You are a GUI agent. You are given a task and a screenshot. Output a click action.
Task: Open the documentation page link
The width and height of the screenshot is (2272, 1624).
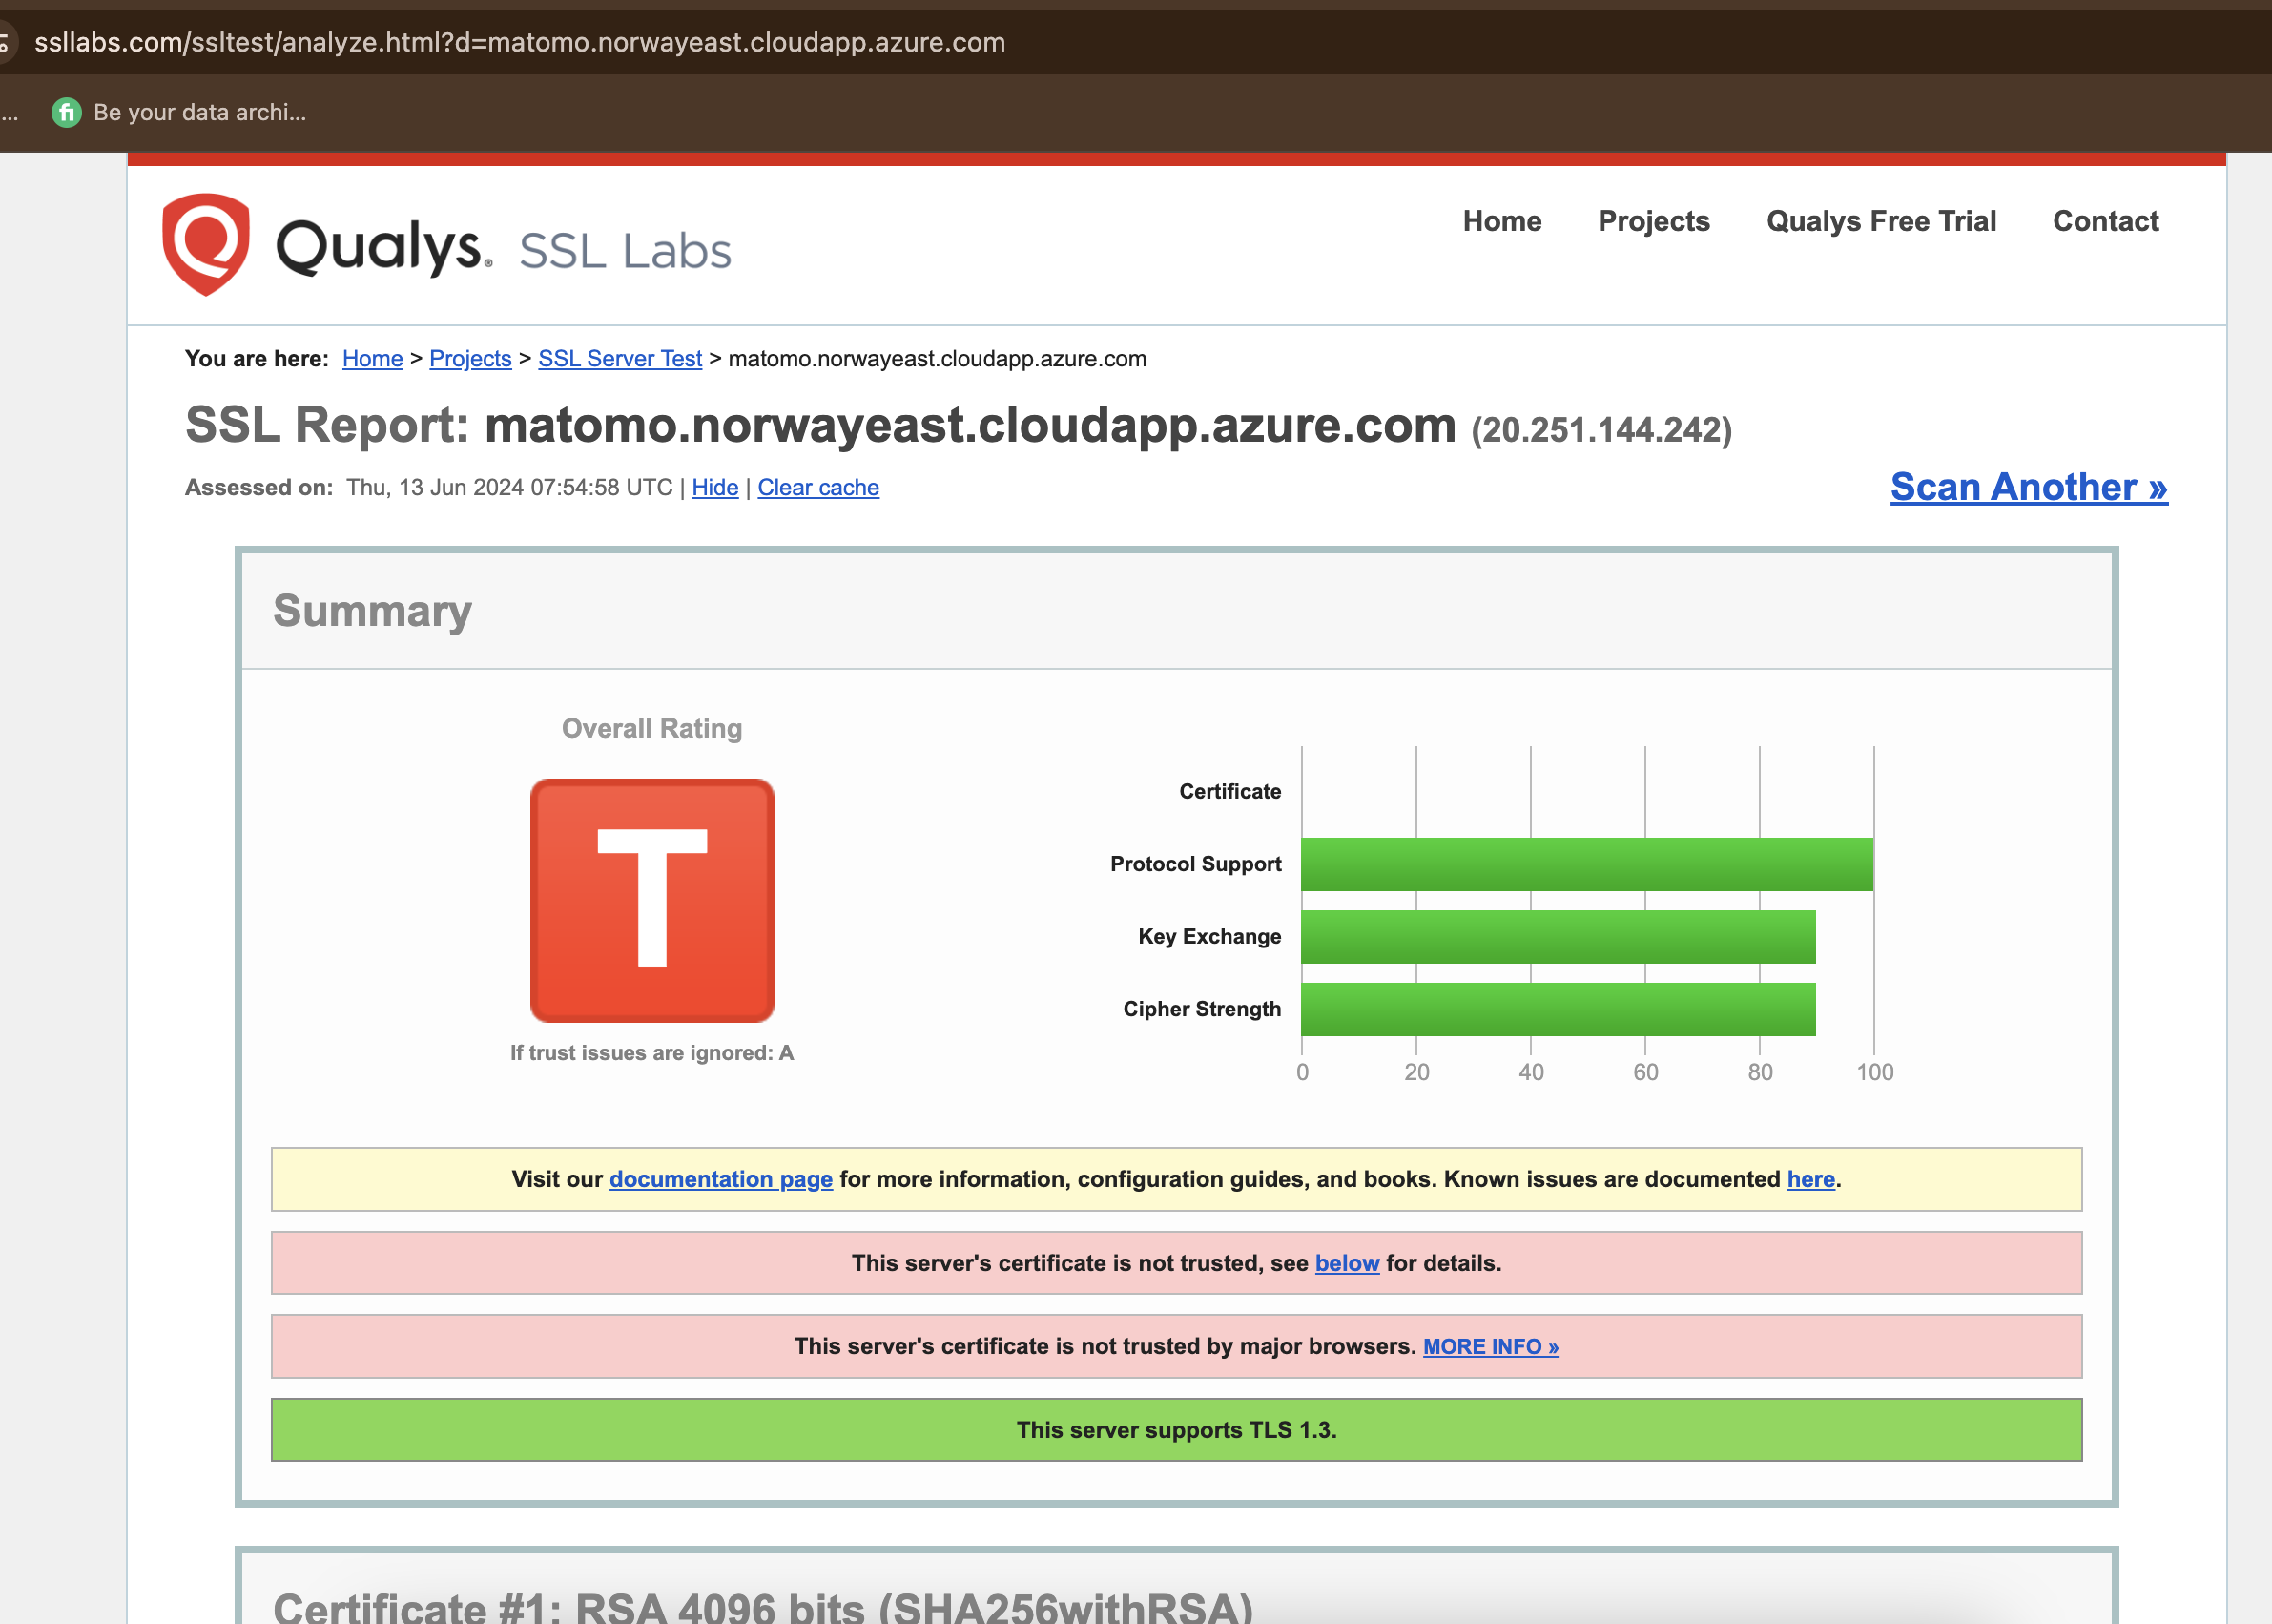tap(721, 1179)
